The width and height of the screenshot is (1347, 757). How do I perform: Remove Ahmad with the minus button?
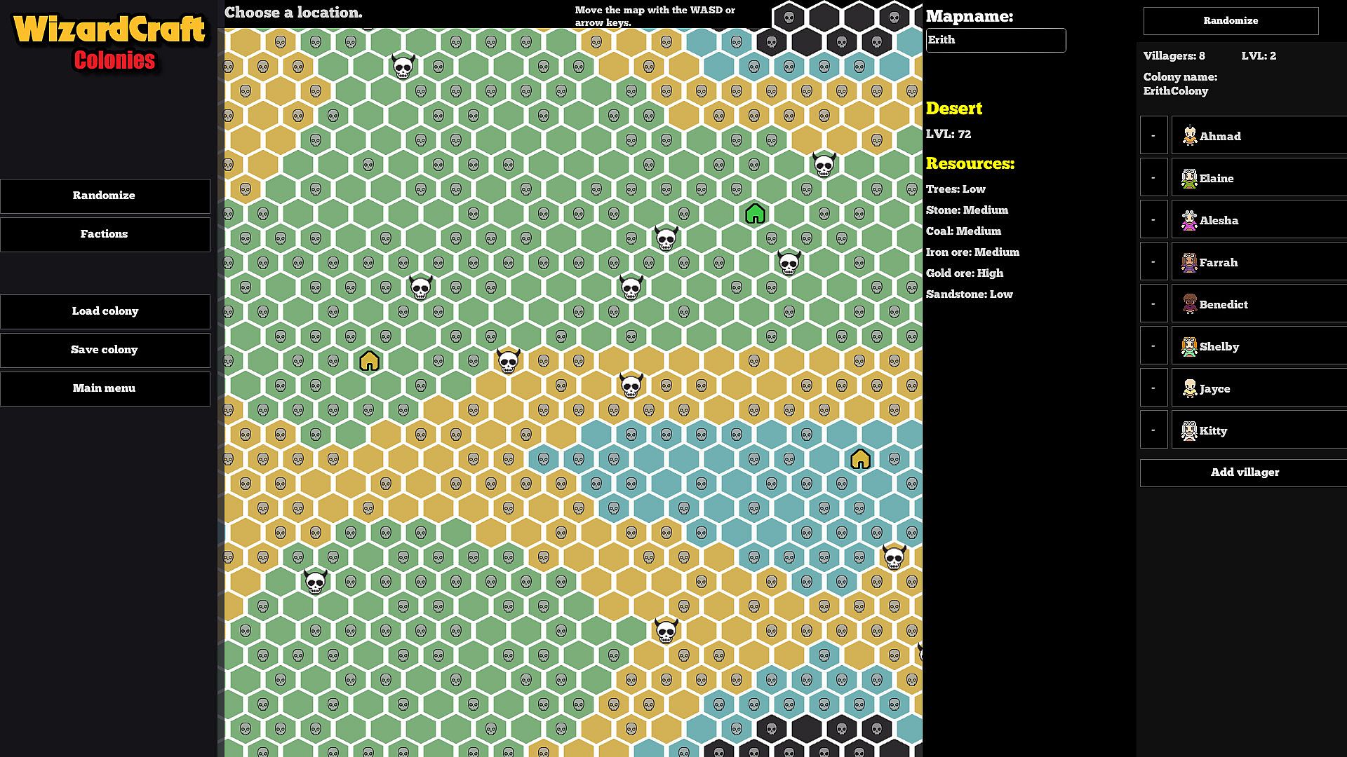(1153, 135)
